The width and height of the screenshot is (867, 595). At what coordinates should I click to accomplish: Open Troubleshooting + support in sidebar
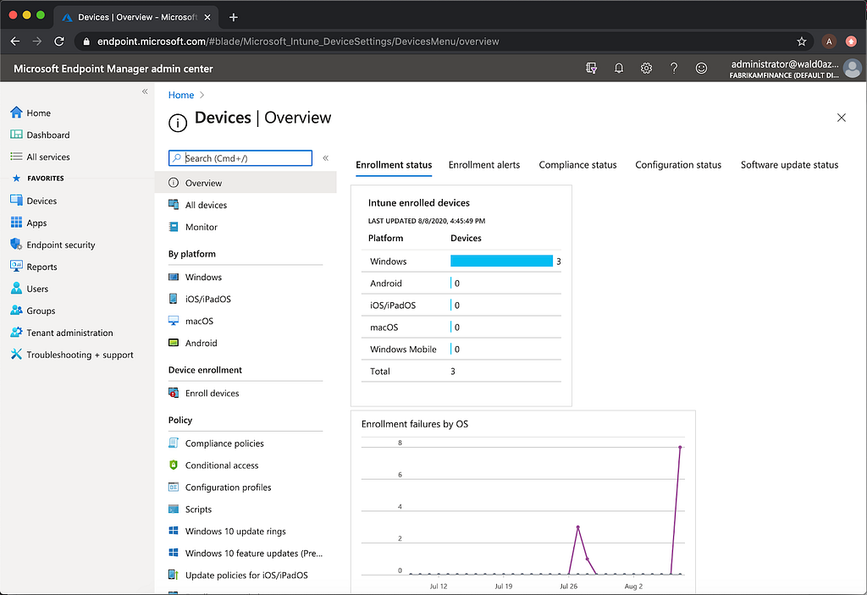point(72,355)
